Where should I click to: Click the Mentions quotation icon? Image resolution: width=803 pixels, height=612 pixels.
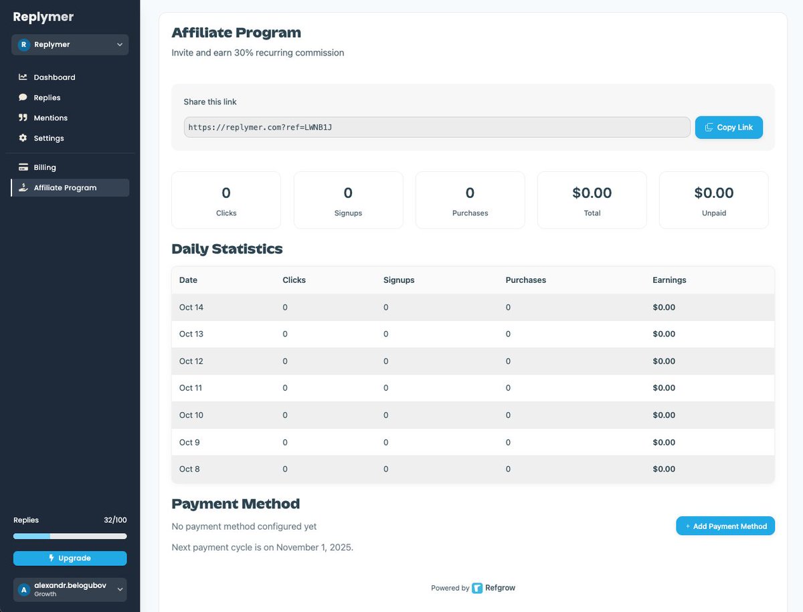pyautogui.click(x=23, y=118)
